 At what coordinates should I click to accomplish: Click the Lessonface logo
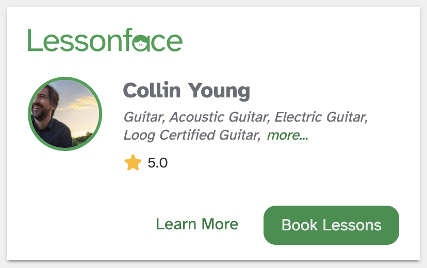(105, 40)
